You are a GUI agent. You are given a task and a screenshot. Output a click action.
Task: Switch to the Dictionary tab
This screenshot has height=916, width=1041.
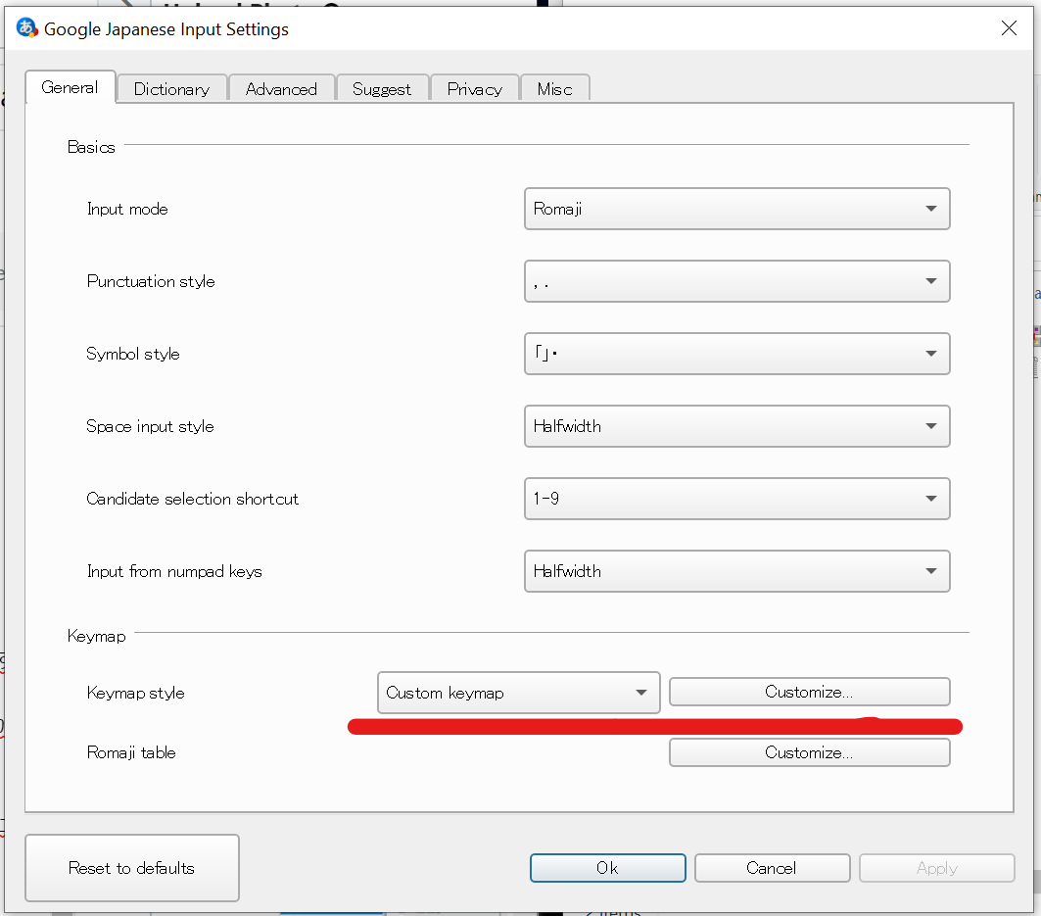pyautogui.click(x=172, y=89)
